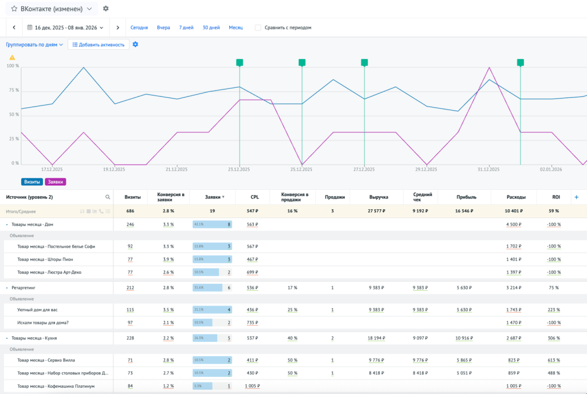Go to next date period arrow
Viewport: 587px width, 394px height.
click(118, 28)
